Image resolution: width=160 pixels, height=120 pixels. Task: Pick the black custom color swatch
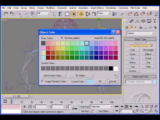tap(111, 68)
